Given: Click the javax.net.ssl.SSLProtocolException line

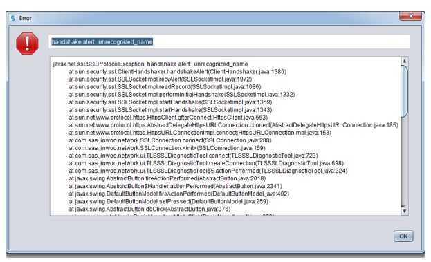Looking at the screenshot, I should pos(150,64).
